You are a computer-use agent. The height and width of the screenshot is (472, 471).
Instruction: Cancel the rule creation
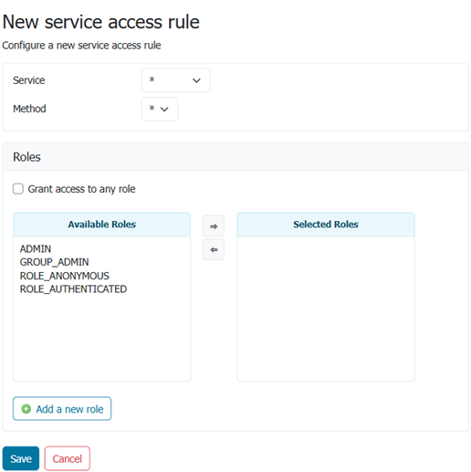pos(68,458)
